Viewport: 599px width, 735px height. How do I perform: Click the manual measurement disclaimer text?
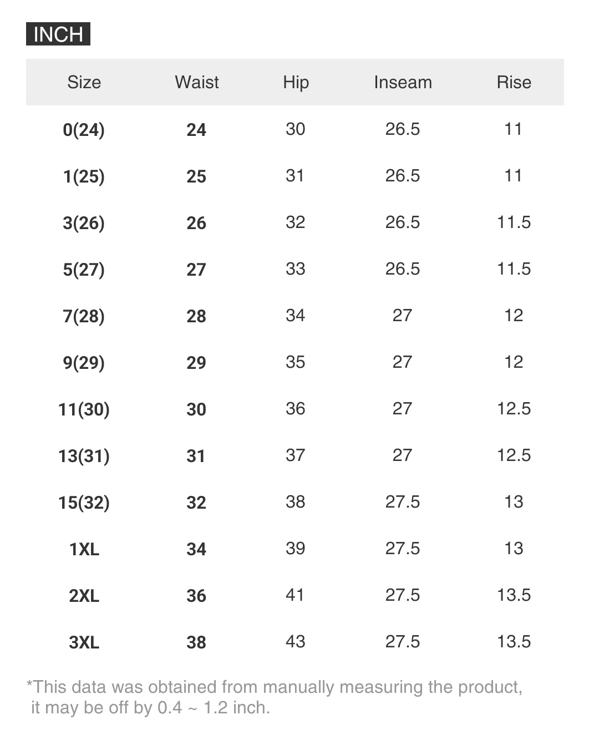tap(274, 697)
